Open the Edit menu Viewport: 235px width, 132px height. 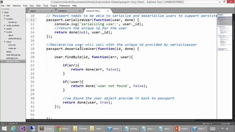coord(8,6)
